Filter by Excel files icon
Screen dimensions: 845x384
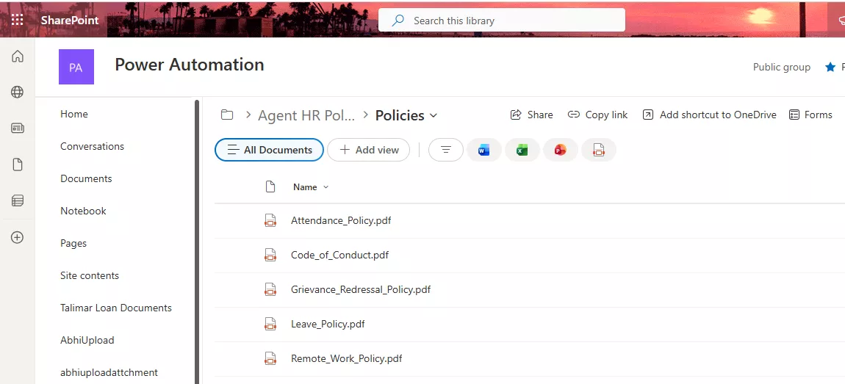522,150
